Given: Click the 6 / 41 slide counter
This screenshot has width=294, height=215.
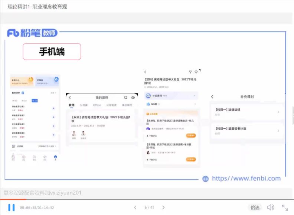Looking at the screenshot, I should point(149,207).
